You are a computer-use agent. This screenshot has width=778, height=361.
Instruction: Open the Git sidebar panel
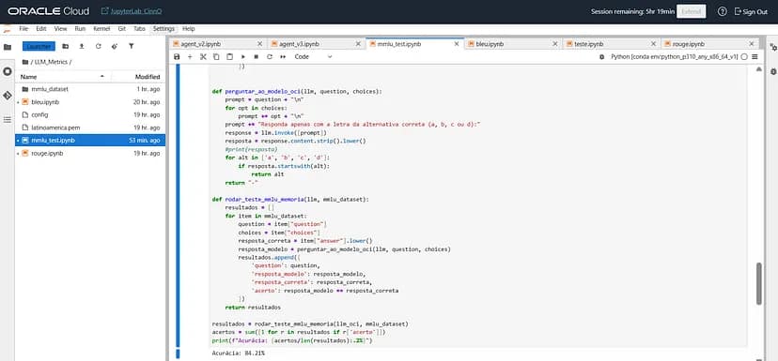(x=8, y=96)
